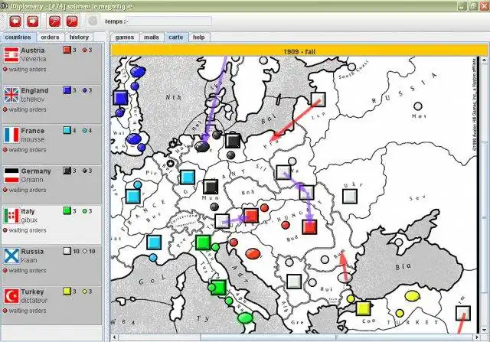Click waiting orders status under Russia

[x=25, y=271]
